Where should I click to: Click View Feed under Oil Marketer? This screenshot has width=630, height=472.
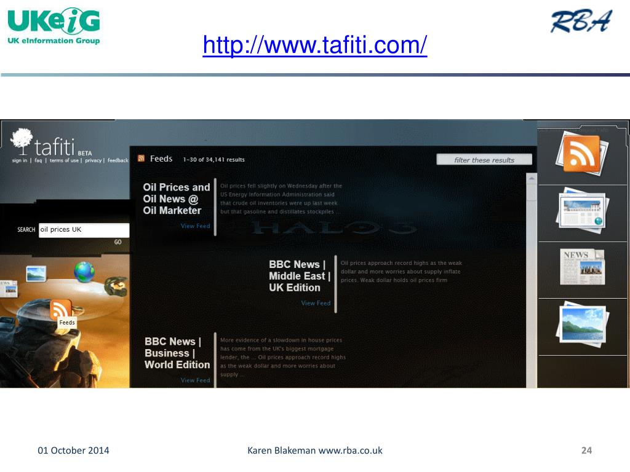(x=195, y=226)
